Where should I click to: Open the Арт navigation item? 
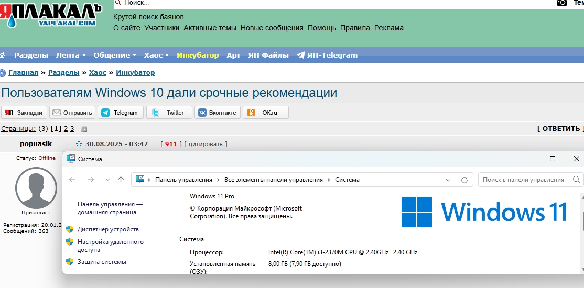(233, 55)
